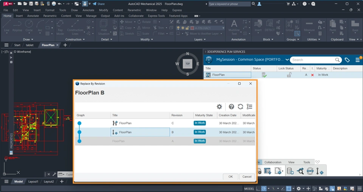This screenshot has width=363, height=192.
Task: Open the 3DEXPERIENCE hamburger menu
Action: (358, 60)
